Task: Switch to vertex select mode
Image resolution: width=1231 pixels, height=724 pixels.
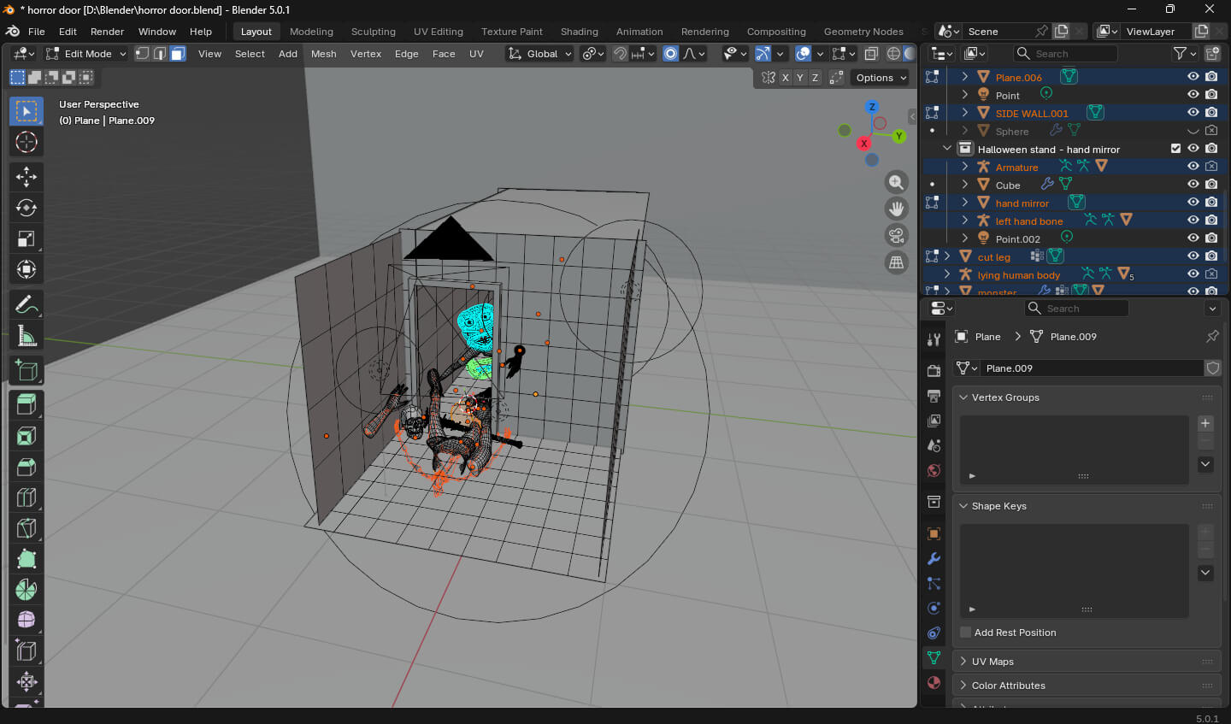Action: point(143,54)
